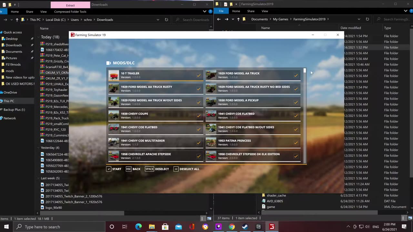Expand breadcrumb arrow after My Games
The height and width of the screenshot is (232, 413).
coord(291,19)
